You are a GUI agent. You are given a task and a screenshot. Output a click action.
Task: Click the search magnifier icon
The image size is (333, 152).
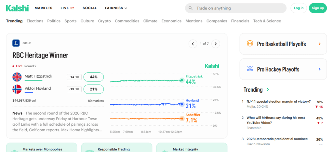[191, 8]
